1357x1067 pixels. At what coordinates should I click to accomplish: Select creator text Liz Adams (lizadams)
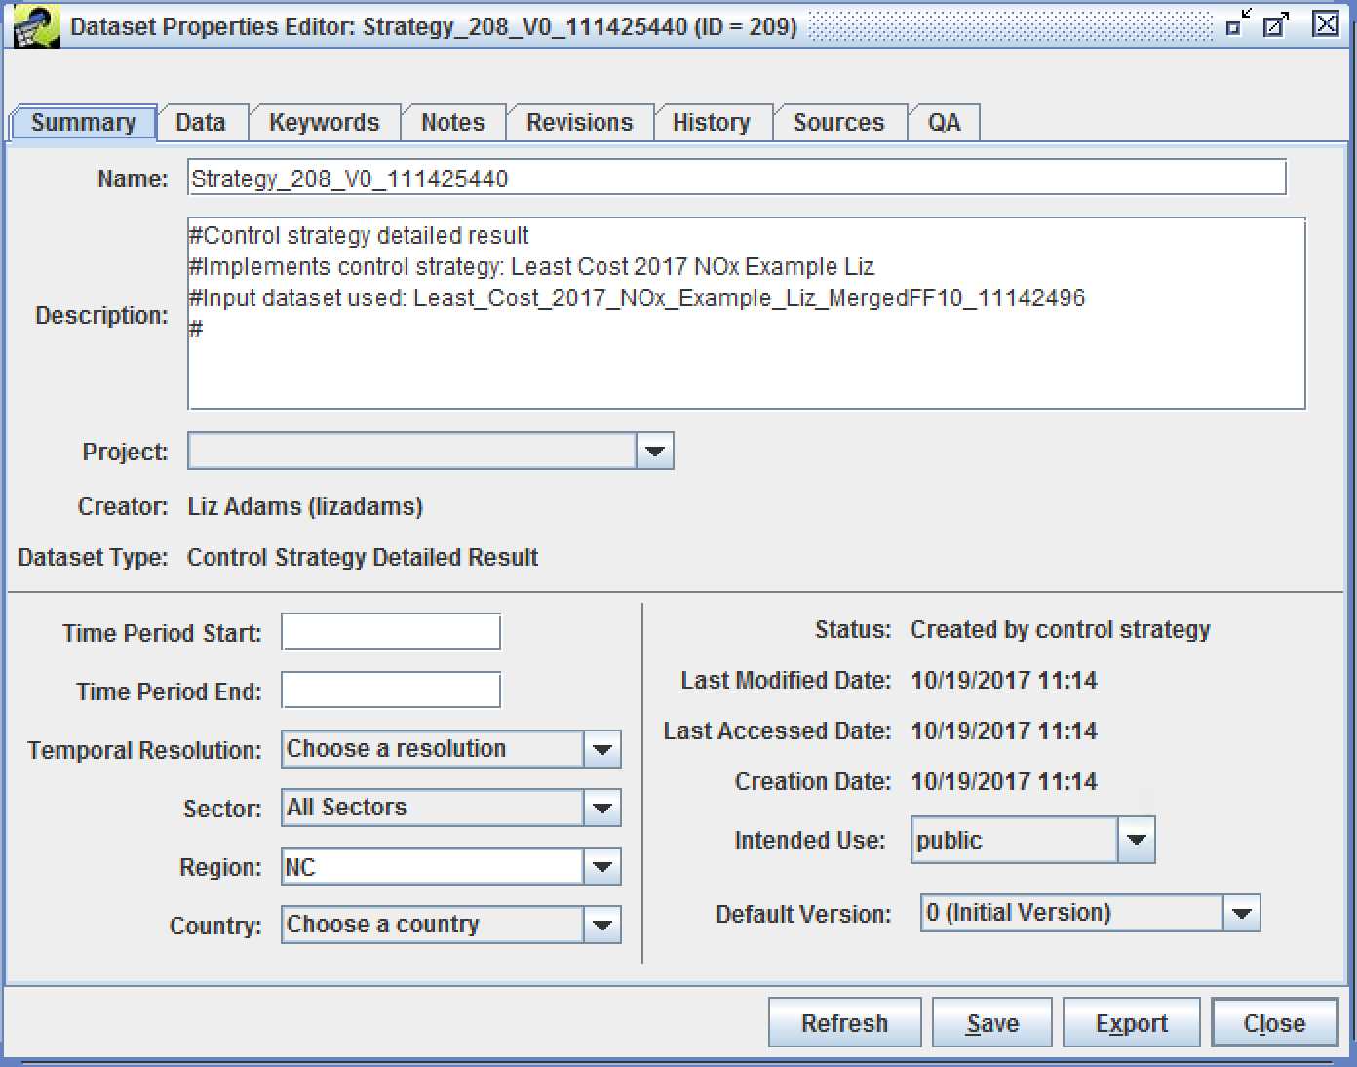tap(305, 507)
